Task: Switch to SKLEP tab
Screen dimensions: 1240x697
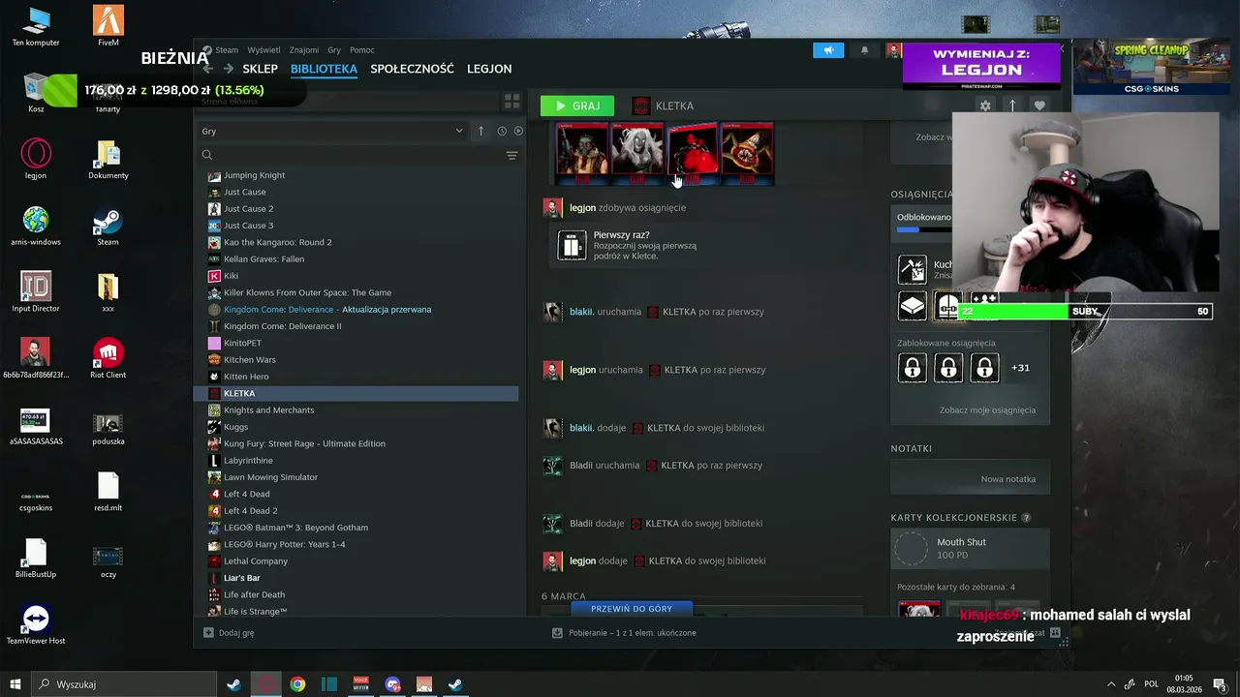Action: pyautogui.click(x=260, y=69)
